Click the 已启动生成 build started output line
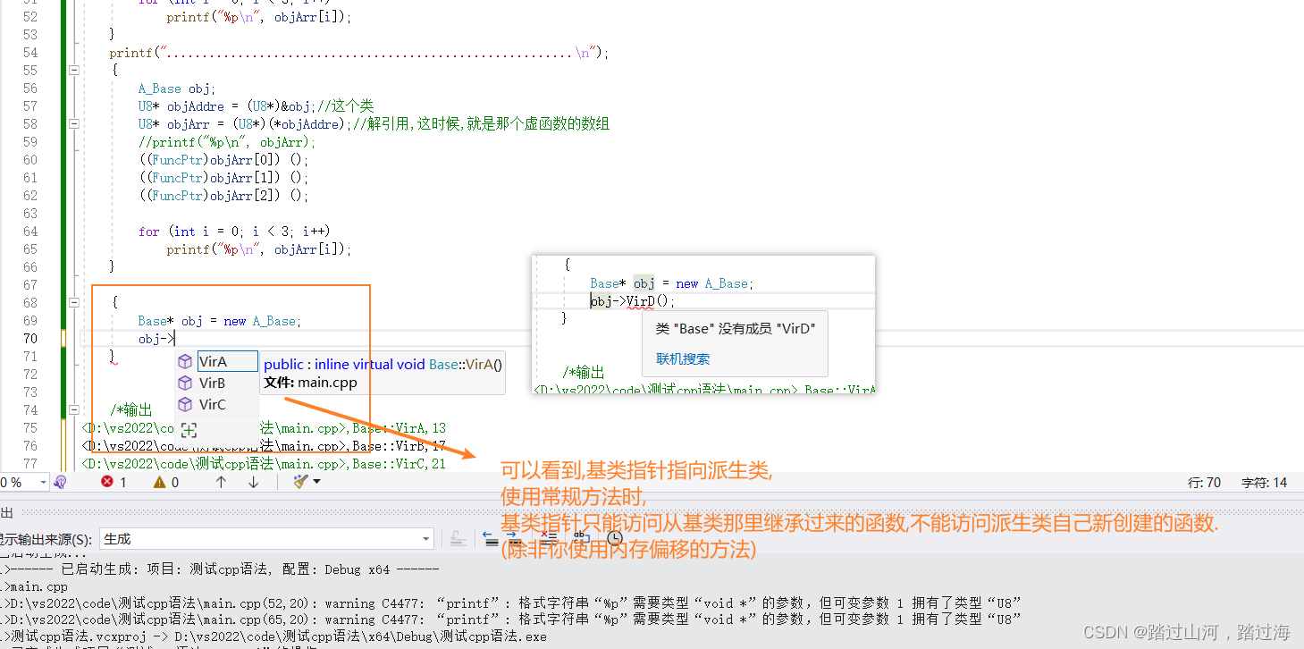The image size is (1304, 649). pyautogui.click(x=222, y=569)
